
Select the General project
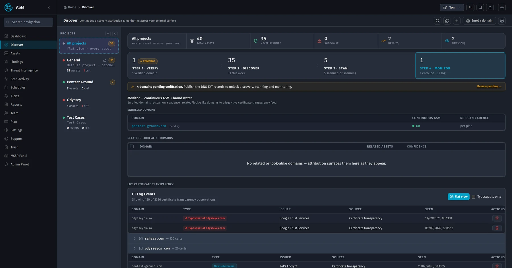pos(89,65)
